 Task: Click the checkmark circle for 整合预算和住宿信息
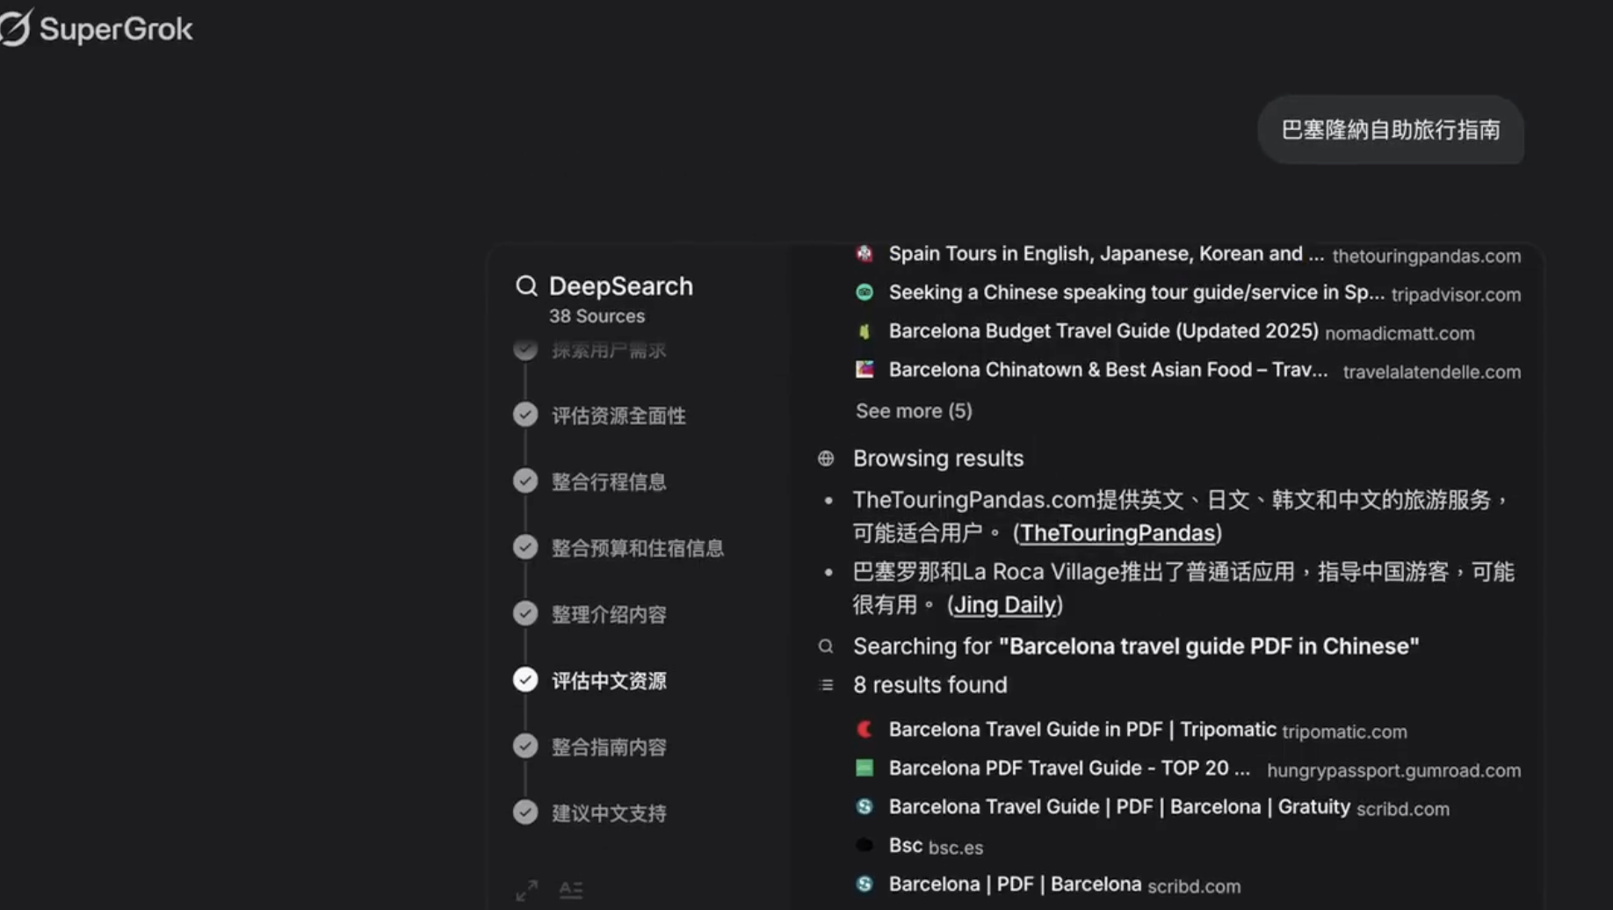(525, 547)
